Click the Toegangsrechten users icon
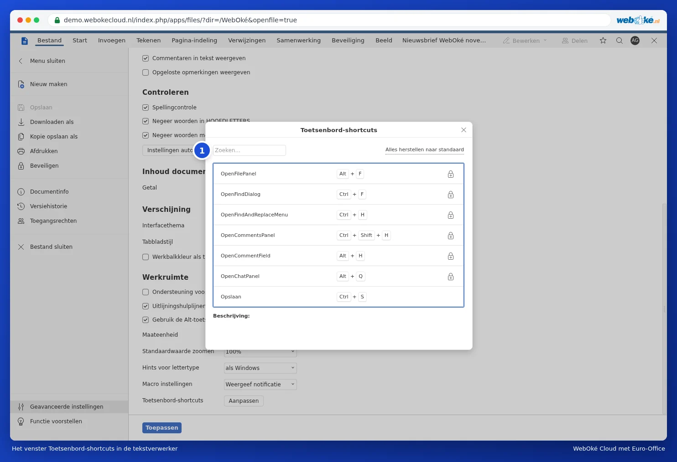Image resolution: width=677 pixels, height=462 pixels. point(21,221)
